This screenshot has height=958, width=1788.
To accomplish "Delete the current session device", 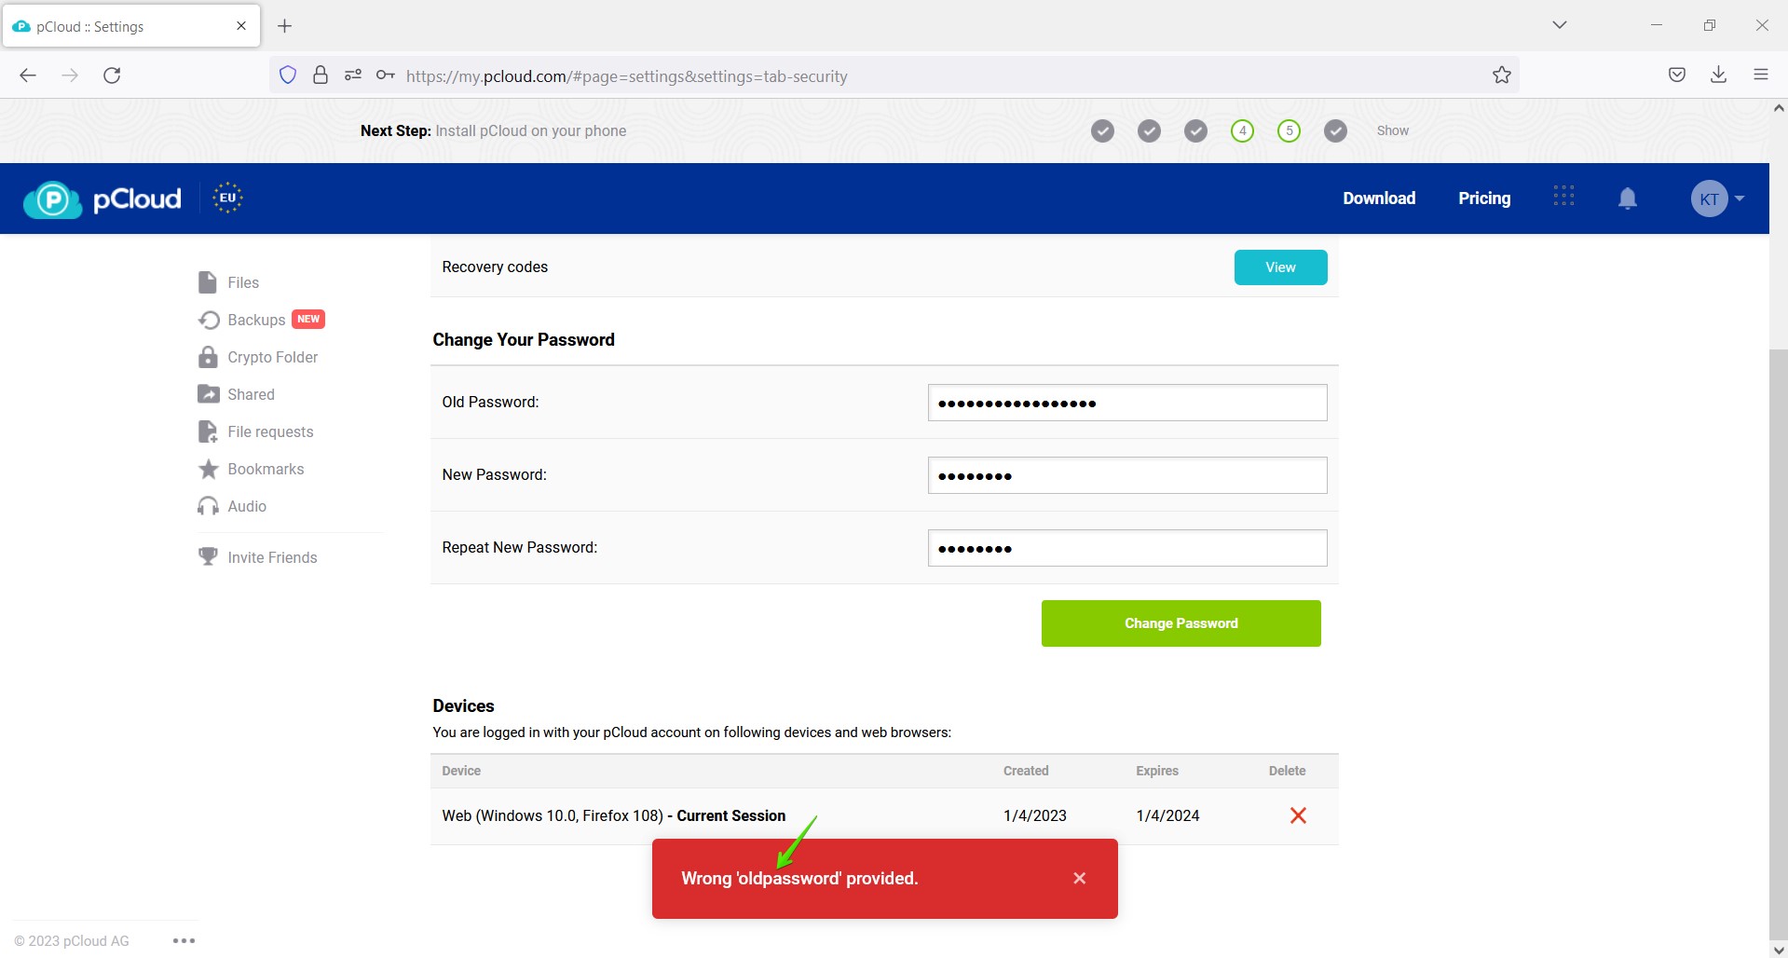I will click(x=1298, y=815).
